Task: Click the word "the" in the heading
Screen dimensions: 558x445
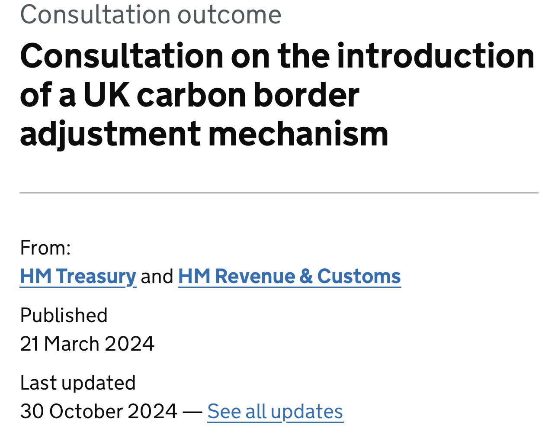Action: tap(304, 56)
